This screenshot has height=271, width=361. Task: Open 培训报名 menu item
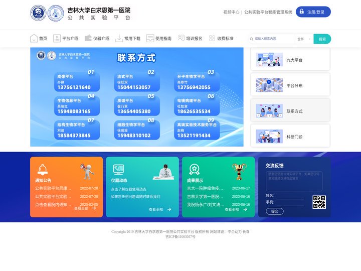tap(194, 39)
